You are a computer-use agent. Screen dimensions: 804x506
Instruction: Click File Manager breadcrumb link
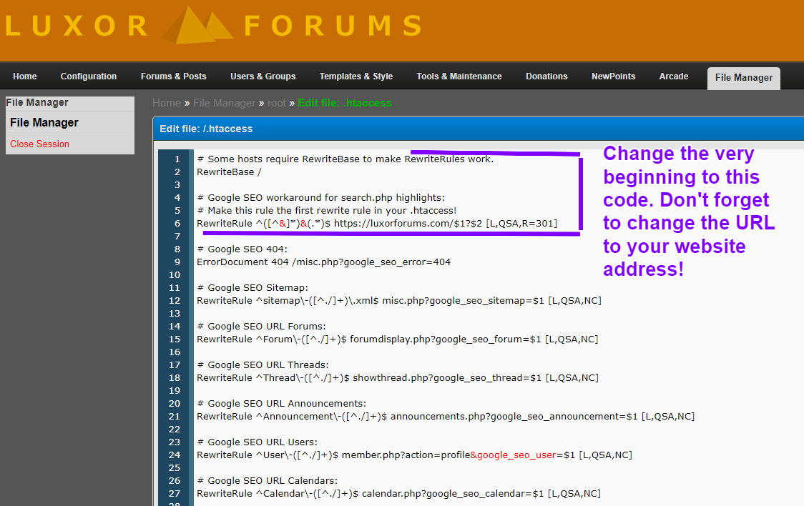224,103
